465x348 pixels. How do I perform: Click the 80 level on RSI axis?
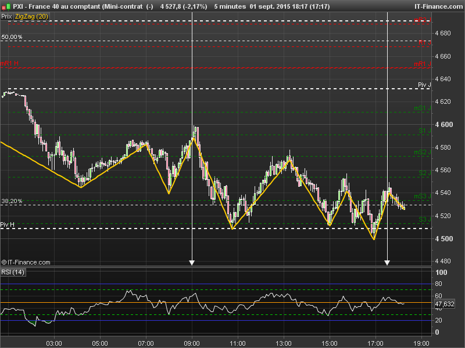[x=439, y=284]
